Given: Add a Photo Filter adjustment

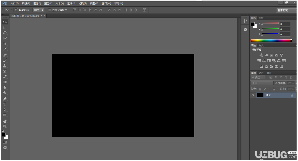Looking at the screenshot, I should click(274, 61).
